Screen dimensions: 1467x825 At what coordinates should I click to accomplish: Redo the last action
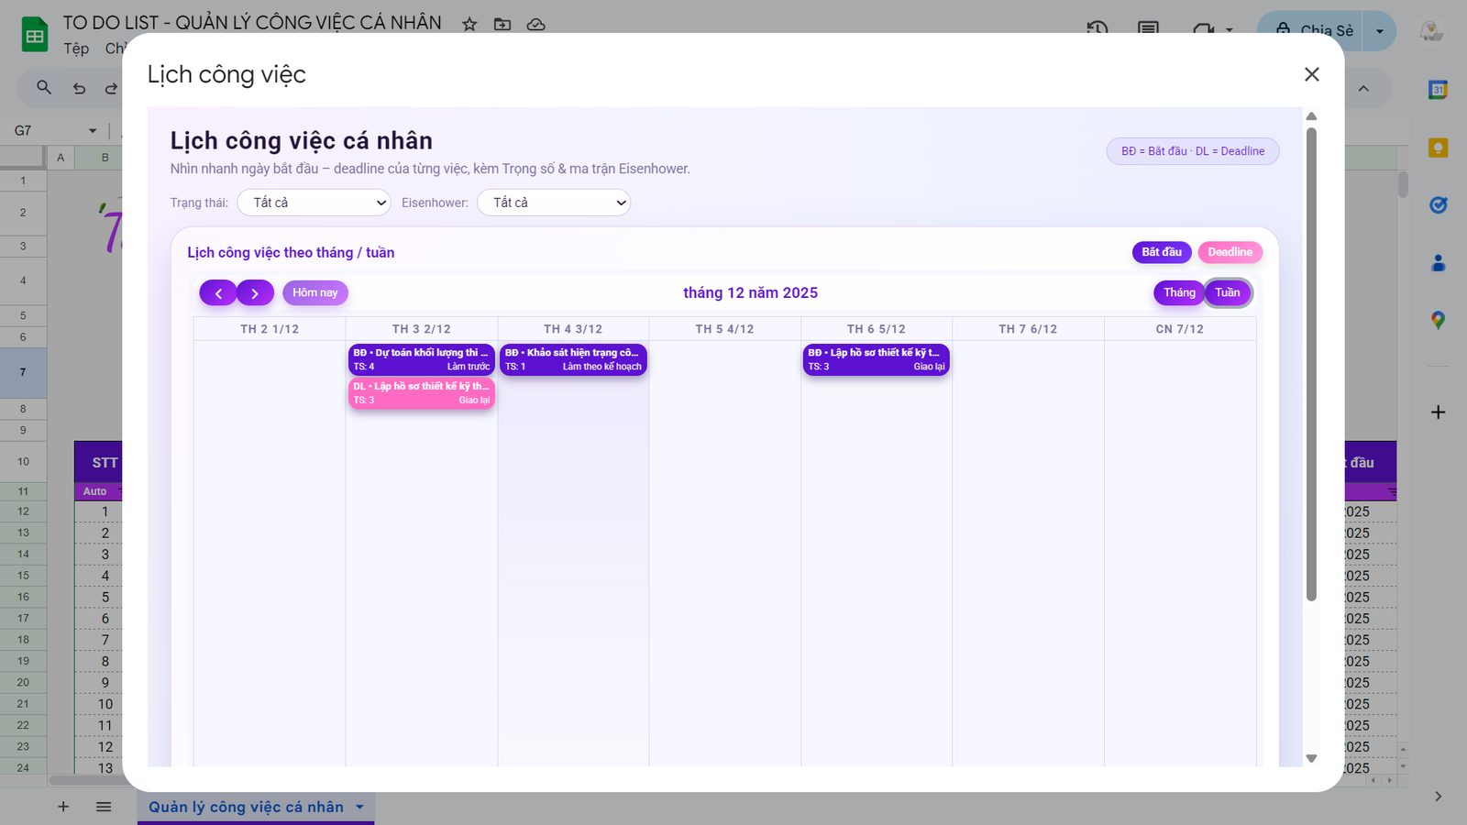(111, 88)
